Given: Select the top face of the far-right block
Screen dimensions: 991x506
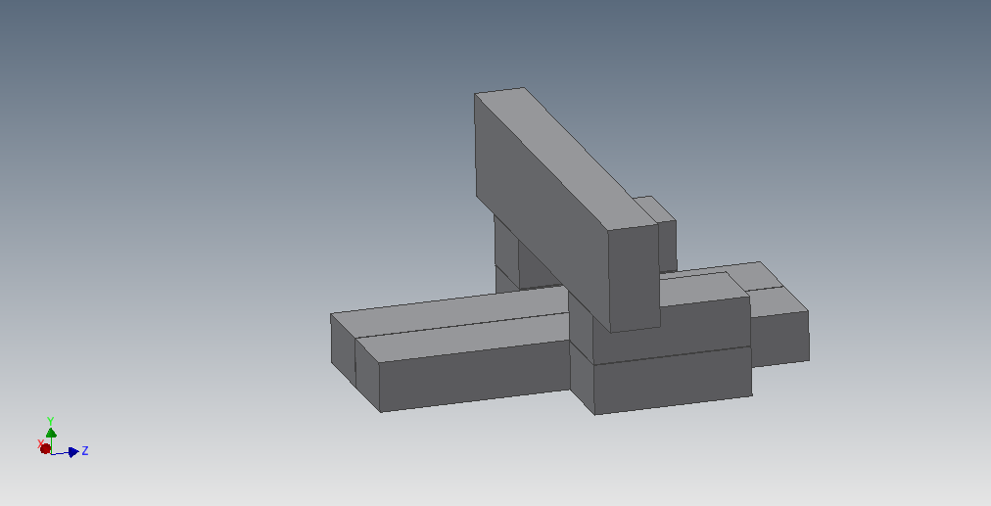Looking at the screenshot, I should pyautogui.click(x=779, y=300).
